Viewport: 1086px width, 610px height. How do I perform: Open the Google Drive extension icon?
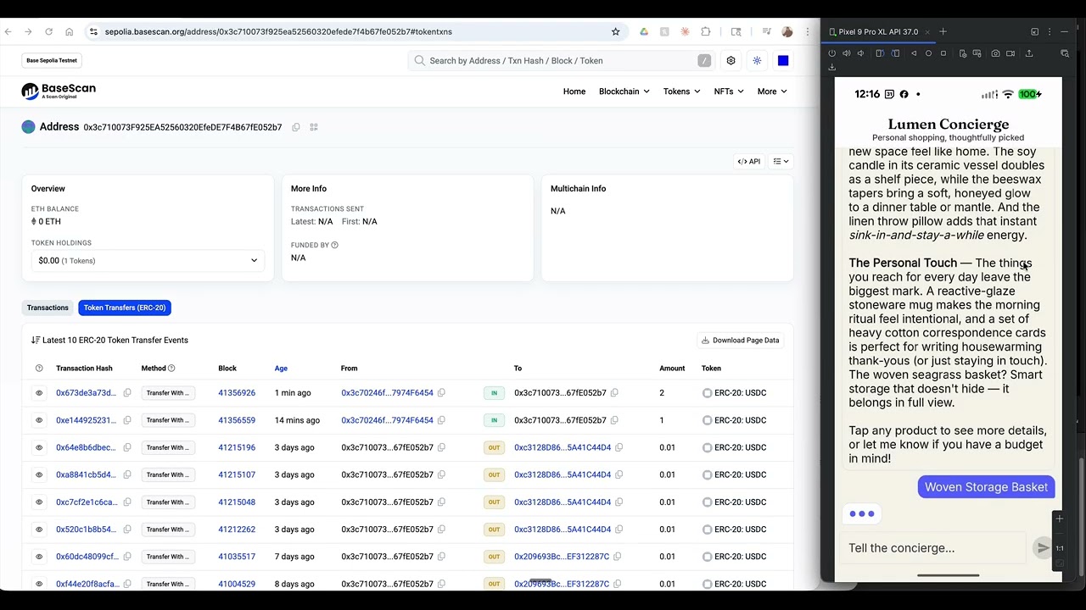[x=644, y=31]
